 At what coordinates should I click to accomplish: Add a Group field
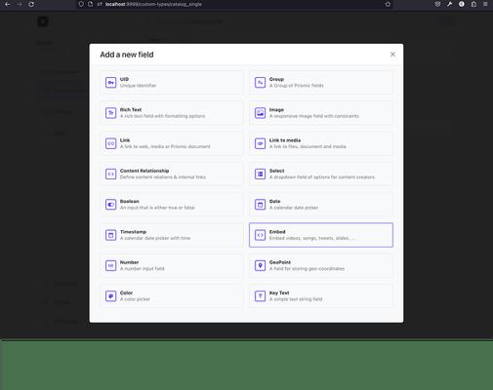tap(321, 83)
